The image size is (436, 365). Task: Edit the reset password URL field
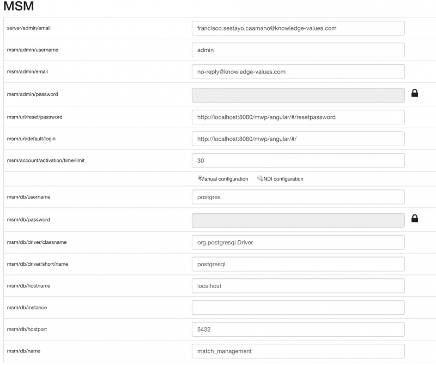click(x=298, y=117)
